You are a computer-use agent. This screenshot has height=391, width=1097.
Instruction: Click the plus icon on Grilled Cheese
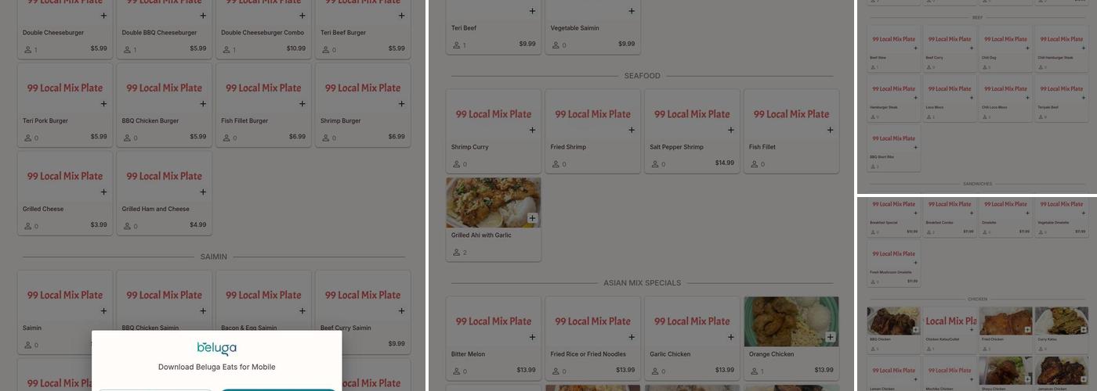[103, 192]
